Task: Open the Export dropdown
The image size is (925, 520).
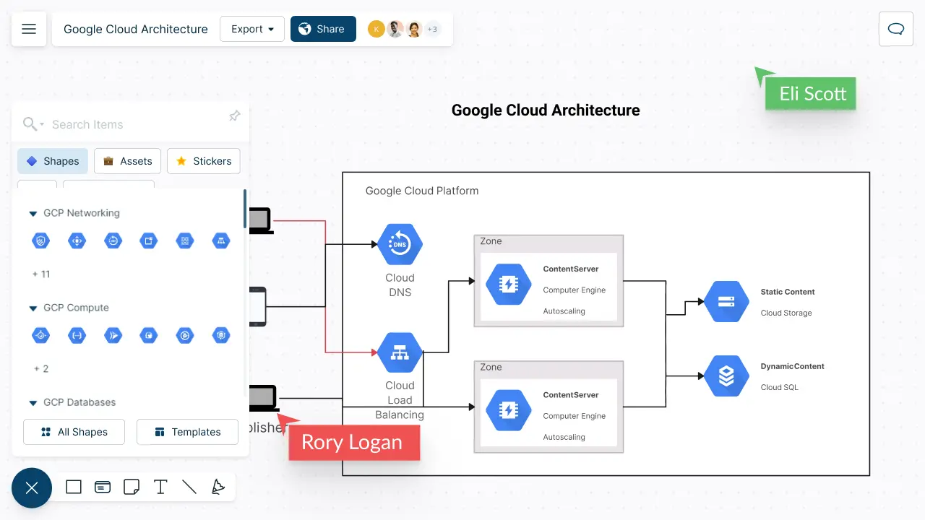Action: pyautogui.click(x=252, y=29)
